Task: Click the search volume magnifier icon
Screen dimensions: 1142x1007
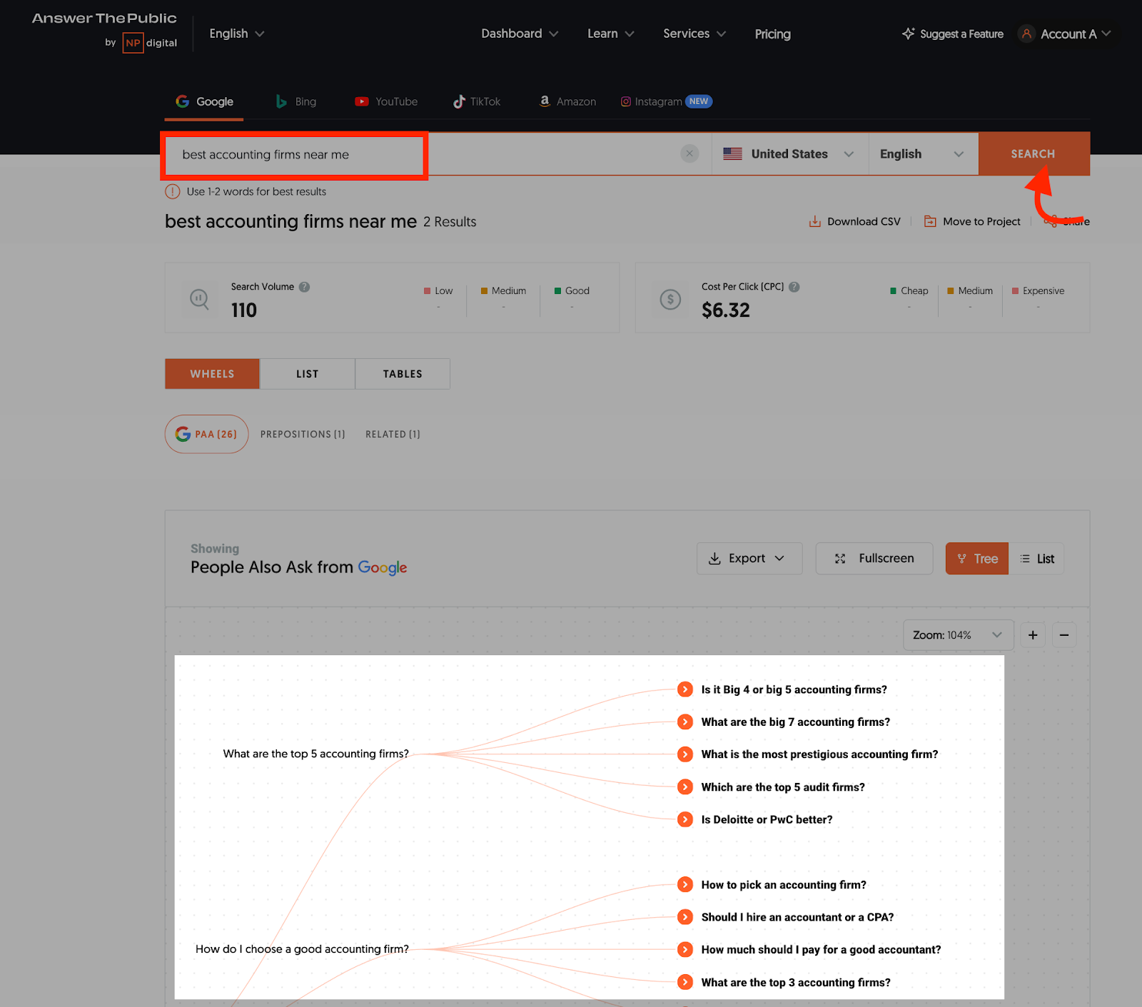Action: [199, 299]
